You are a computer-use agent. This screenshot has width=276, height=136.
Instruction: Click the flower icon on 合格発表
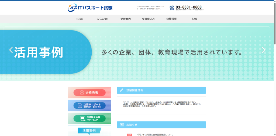(82, 93)
